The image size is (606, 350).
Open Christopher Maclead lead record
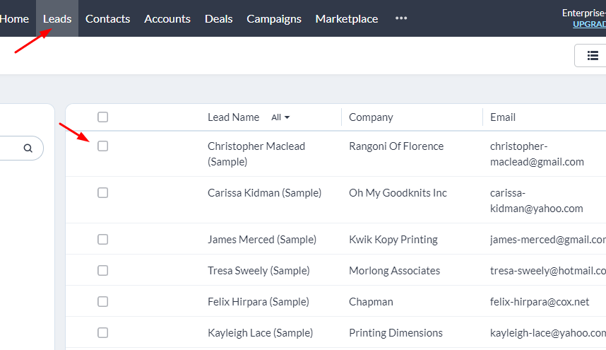click(256, 146)
